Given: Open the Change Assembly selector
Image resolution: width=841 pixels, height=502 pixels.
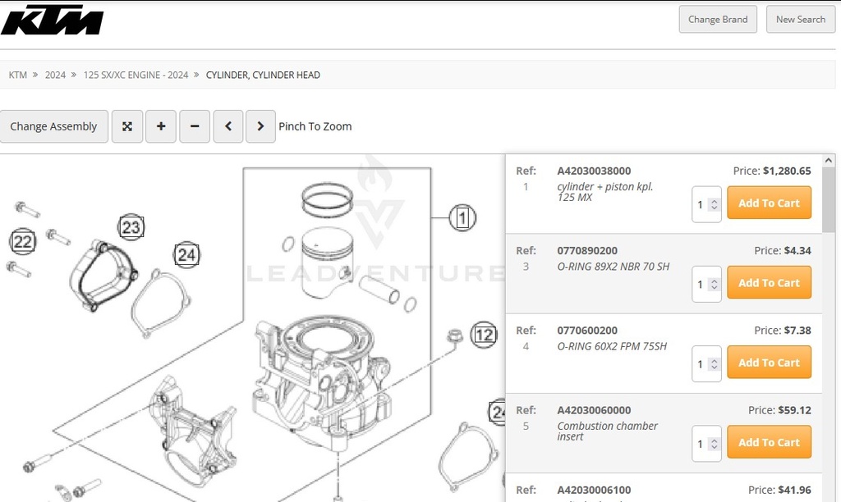Looking at the screenshot, I should click(x=53, y=126).
